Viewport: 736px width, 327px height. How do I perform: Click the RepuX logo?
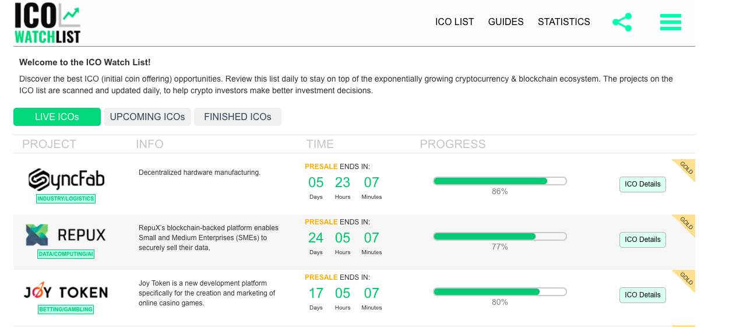click(66, 235)
